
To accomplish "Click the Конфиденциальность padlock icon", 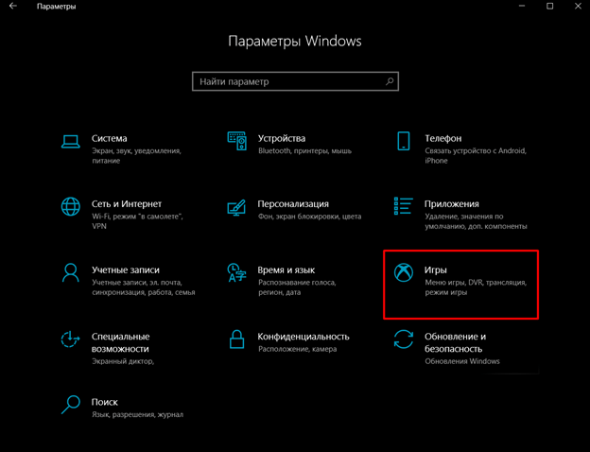I will pyautogui.click(x=236, y=339).
